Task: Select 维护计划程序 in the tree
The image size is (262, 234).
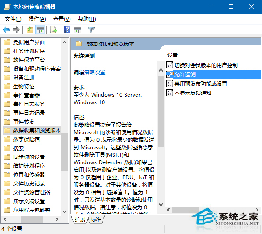Action: 29,166
